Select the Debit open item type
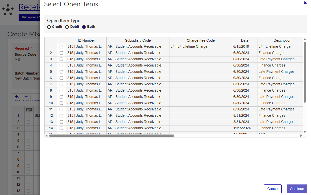This screenshot has height=195, width=311. (67, 27)
